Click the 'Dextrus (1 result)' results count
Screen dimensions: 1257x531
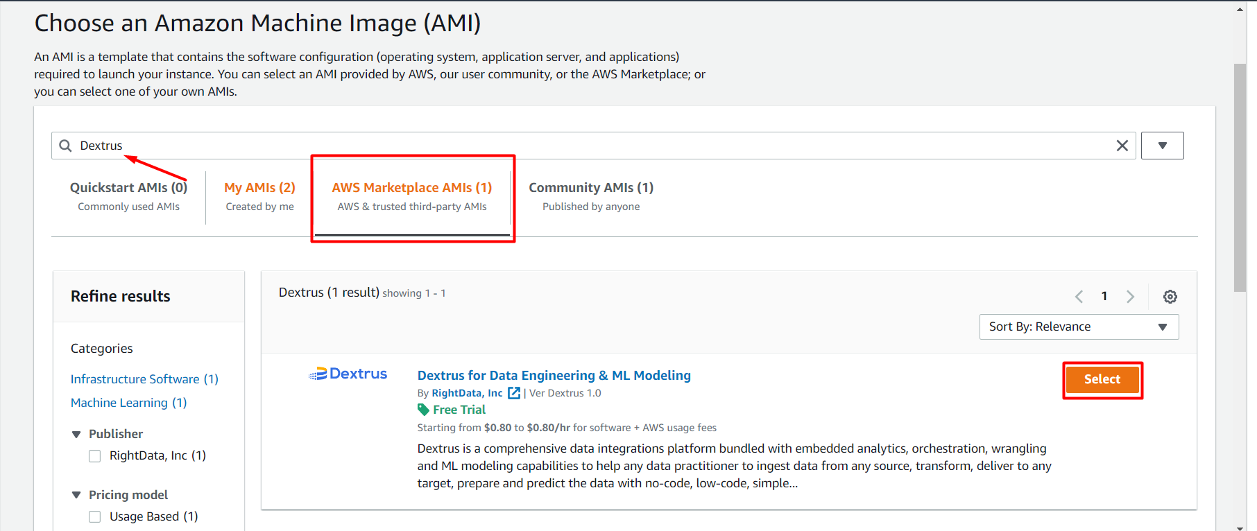click(x=329, y=293)
